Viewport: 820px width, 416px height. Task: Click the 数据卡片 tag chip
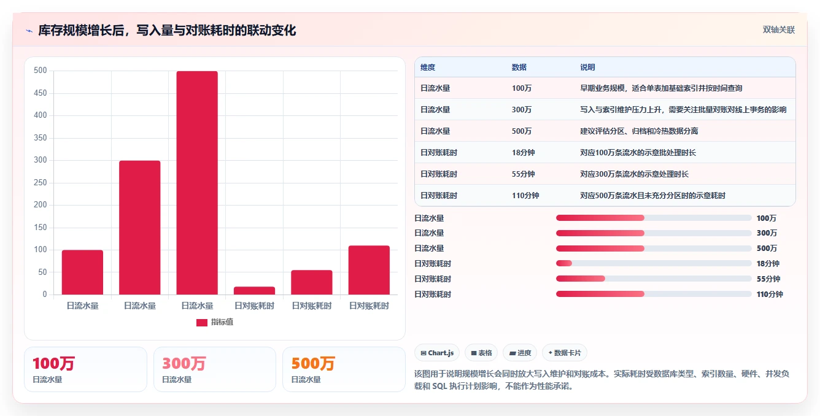click(565, 353)
